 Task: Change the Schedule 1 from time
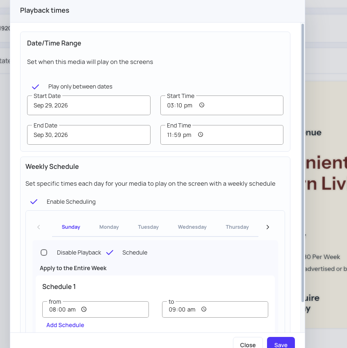96,309
